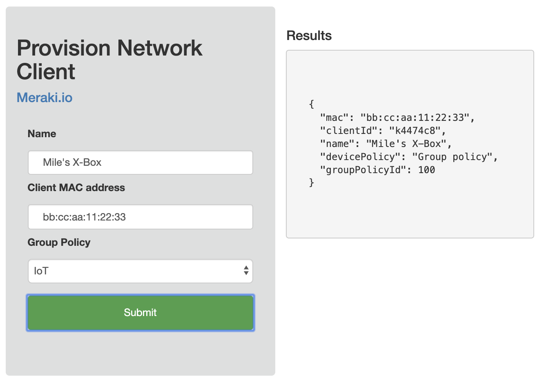This screenshot has width=544, height=383.
Task: Open the Group Policy dropdown showing IoT
Action: [x=135, y=271]
